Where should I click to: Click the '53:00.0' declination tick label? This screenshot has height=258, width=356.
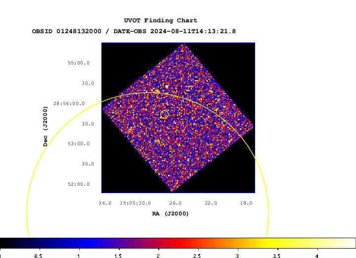tap(79, 144)
